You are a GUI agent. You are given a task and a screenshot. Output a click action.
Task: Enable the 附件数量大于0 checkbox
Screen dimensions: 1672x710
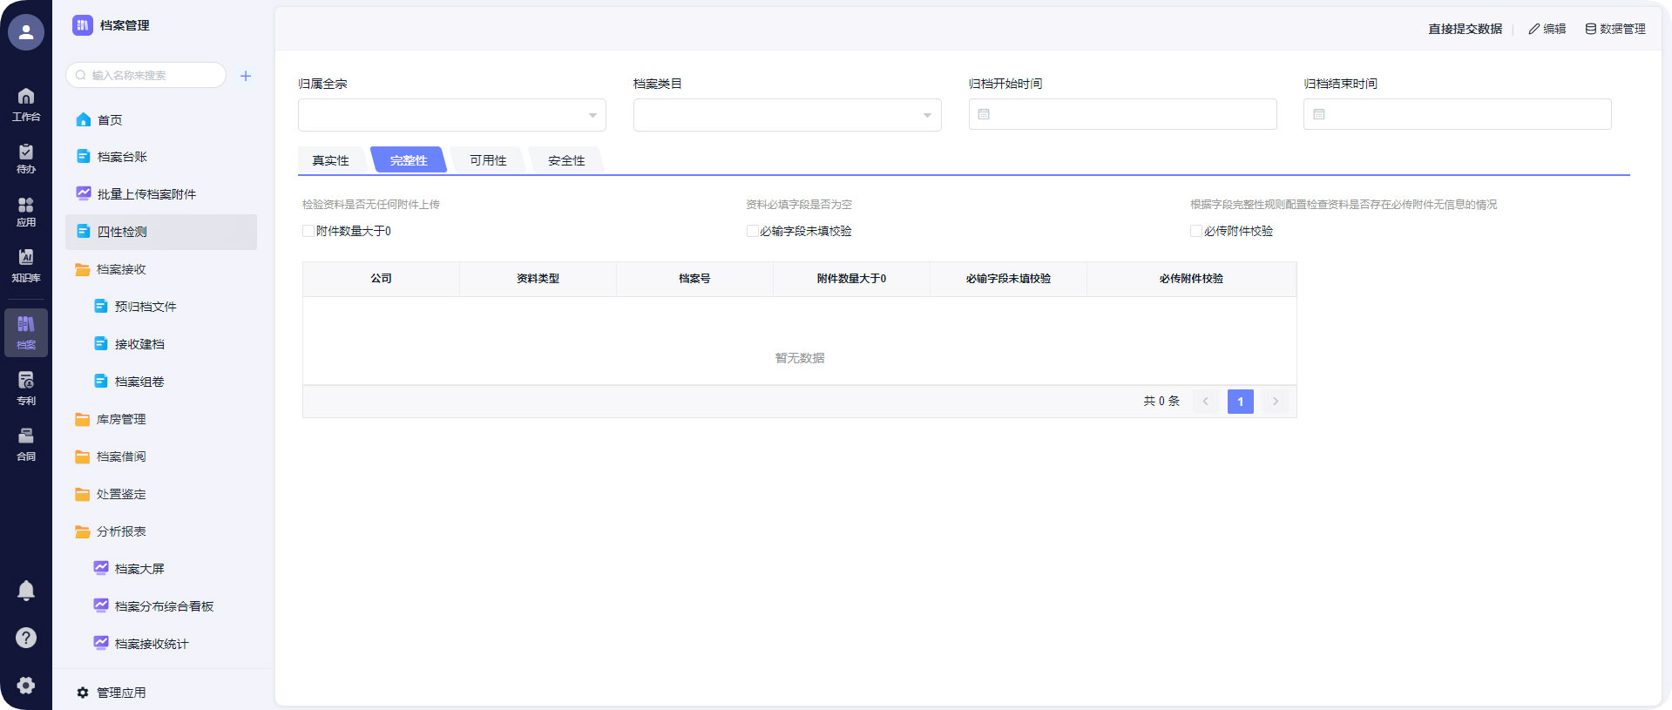point(308,231)
